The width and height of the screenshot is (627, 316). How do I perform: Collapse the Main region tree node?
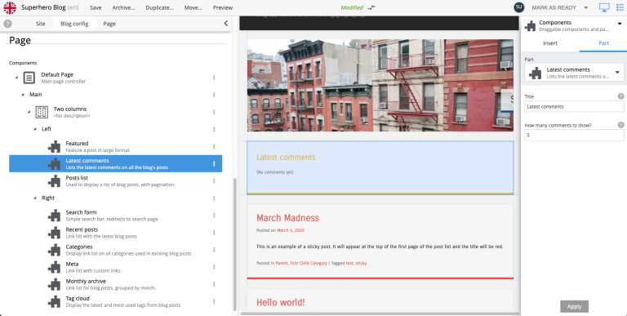(23, 95)
